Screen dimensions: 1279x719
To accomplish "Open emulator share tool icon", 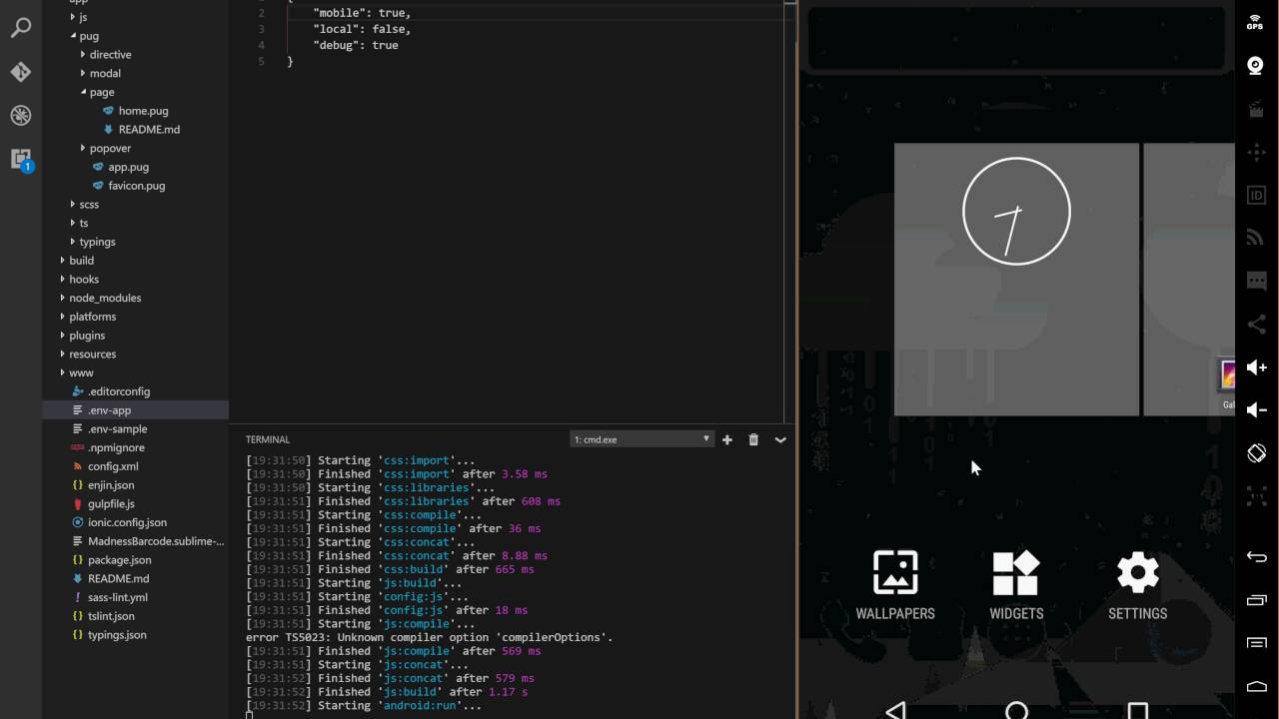I will pos(1257,324).
